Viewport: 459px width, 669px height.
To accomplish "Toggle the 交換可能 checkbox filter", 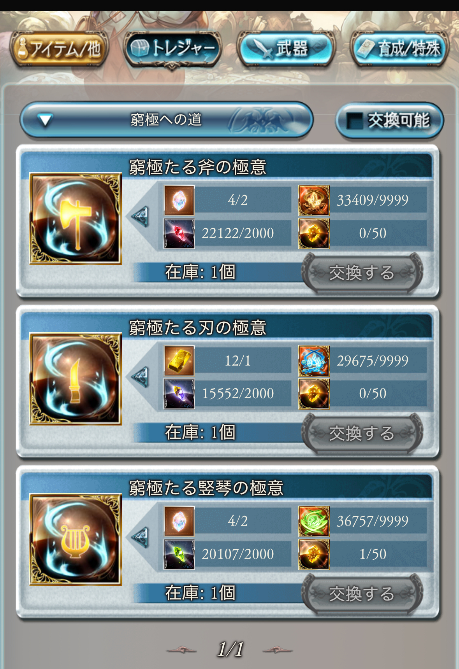I will [389, 121].
